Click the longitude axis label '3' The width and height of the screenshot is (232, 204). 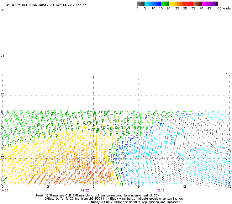[48, 187]
